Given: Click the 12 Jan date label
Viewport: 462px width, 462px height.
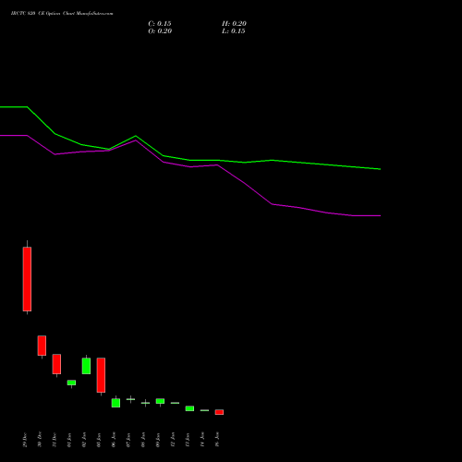Looking at the screenshot, I should coord(173,440).
